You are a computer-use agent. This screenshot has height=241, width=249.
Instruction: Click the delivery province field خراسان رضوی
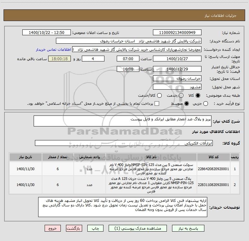[177, 78]
